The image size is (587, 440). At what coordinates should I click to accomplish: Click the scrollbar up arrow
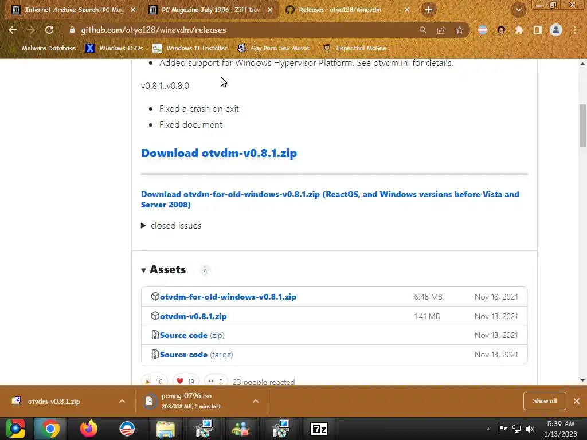(x=582, y=64)
